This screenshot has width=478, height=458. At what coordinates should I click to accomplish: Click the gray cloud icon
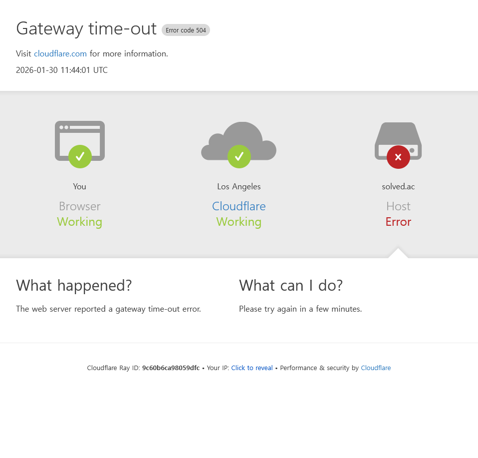pos(239,141)
